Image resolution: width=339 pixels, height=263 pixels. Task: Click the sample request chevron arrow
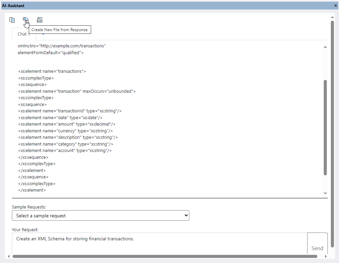[186, 215]
